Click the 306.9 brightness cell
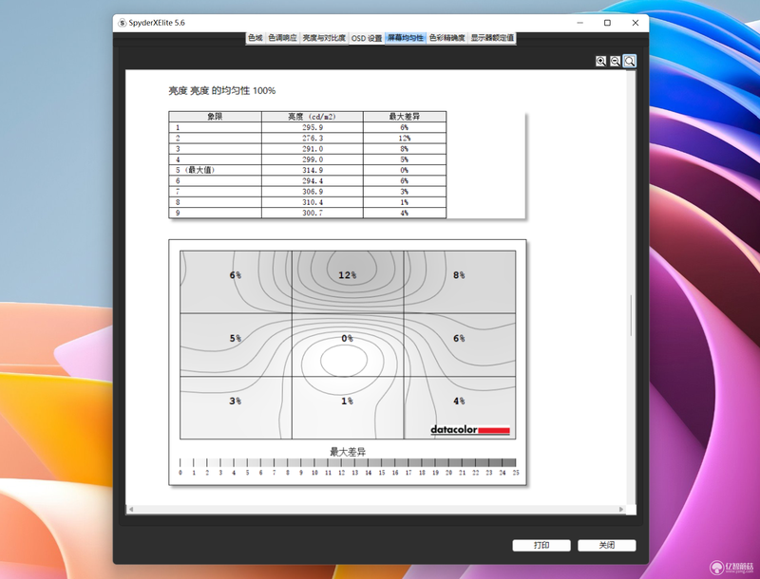 [313, 191]
